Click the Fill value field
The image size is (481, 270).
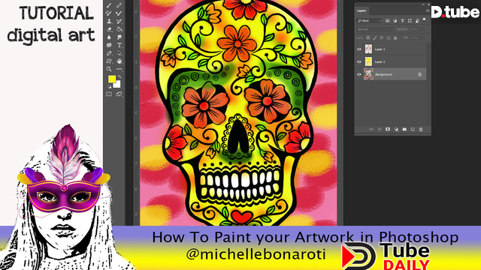414,38
